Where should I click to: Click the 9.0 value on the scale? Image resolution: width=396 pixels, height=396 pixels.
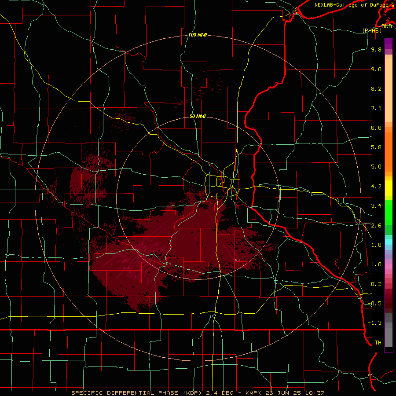(x=376, y=69)
